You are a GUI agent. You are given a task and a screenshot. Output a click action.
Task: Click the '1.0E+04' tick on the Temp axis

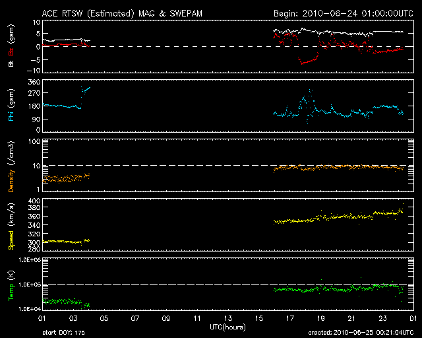30,309
